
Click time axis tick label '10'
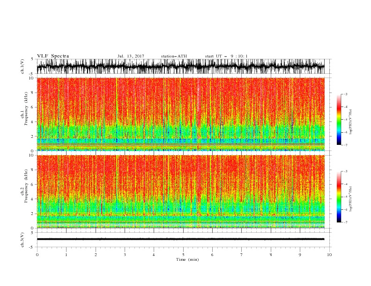pos(329,255)
